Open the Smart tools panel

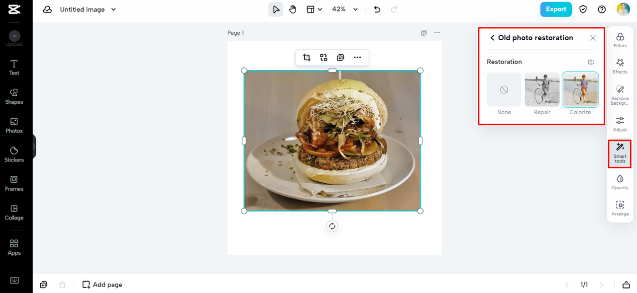[x=620, y=153]
